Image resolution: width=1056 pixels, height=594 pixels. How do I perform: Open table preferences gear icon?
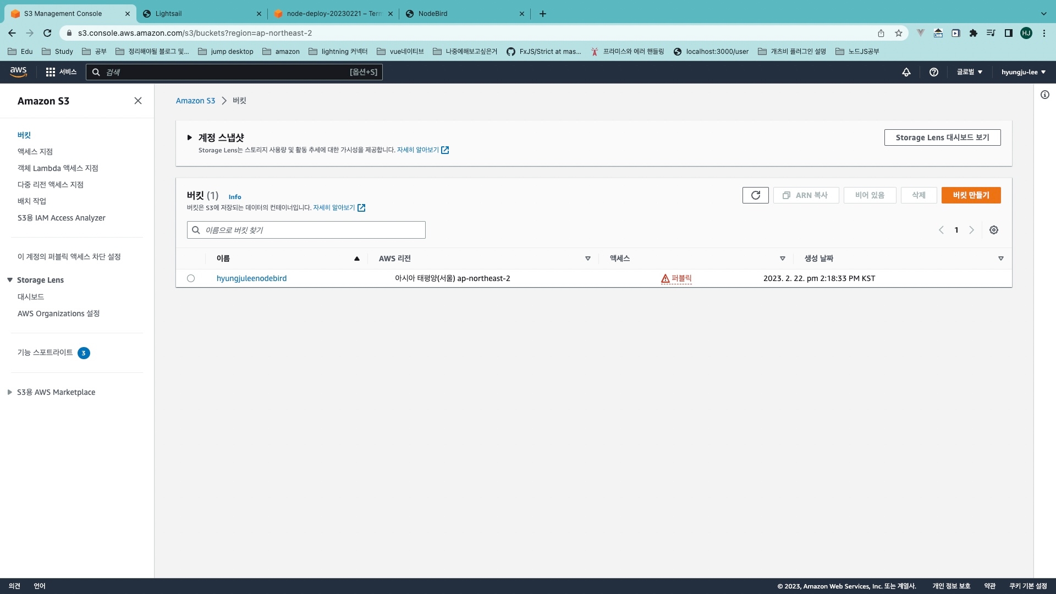pos(994,230)
